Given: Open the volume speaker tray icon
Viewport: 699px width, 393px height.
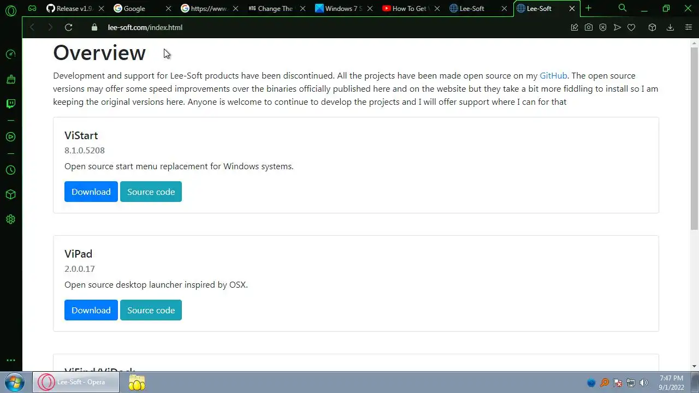Looking at the screenshot, I should (644, 383).
